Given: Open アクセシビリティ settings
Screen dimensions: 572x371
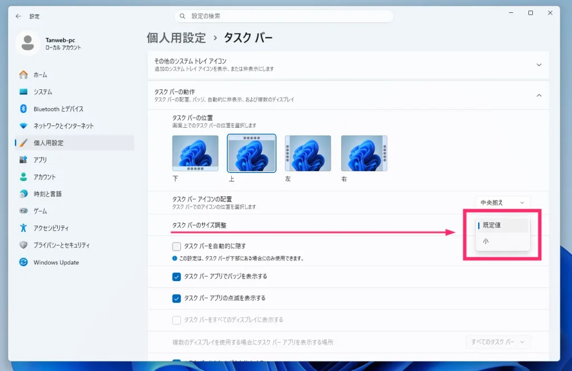Looking at the screenshot, I should 74,228.
